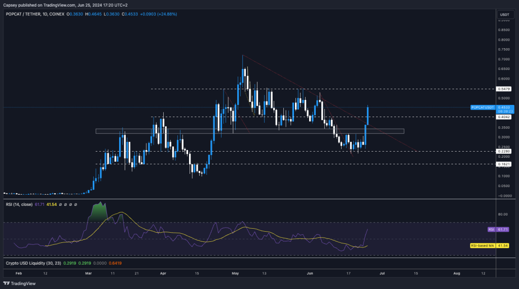
Task: Click the RSI (14, close) indicator title
Action: [x=19, y=205]
